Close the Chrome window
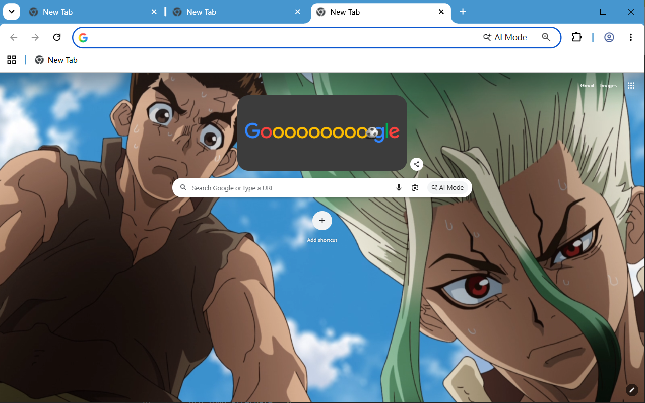This screenshot has height=403, width=645. tap(630, 12)
